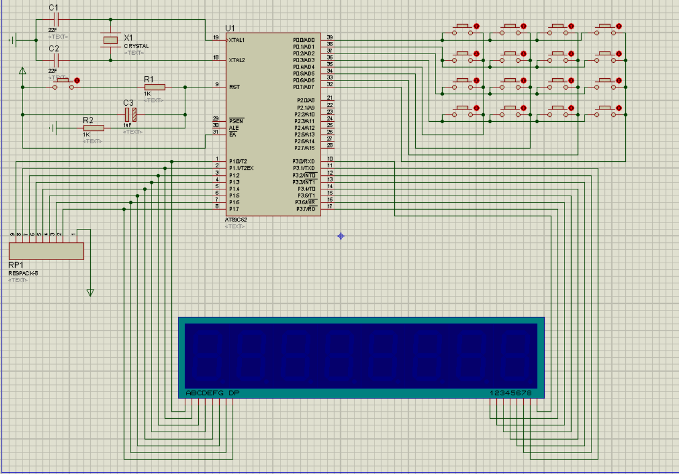Click pin number 17 on U1
The width and height of the screenshot is (679, 474).
[330, 206]
